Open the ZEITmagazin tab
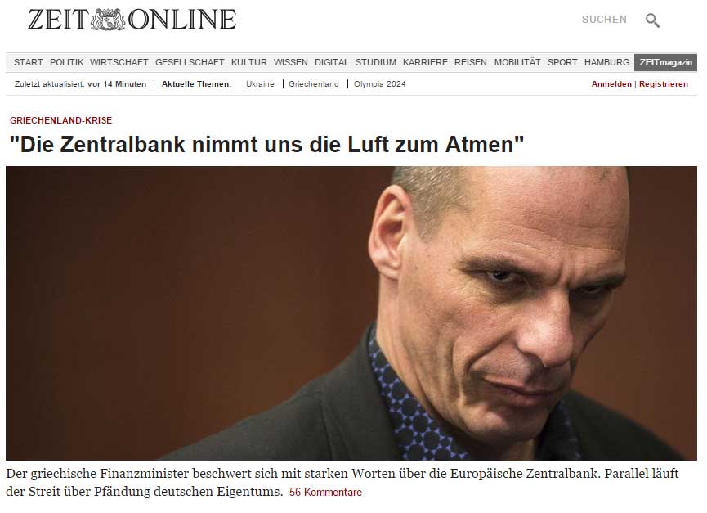707x513 pixels. (665, 63)
